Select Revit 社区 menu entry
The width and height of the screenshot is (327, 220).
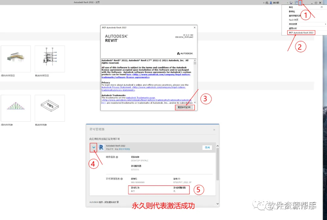(x=293, y=20)
